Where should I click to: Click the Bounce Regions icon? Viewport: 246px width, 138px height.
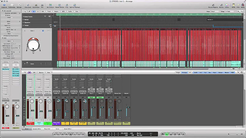[213, 6]
